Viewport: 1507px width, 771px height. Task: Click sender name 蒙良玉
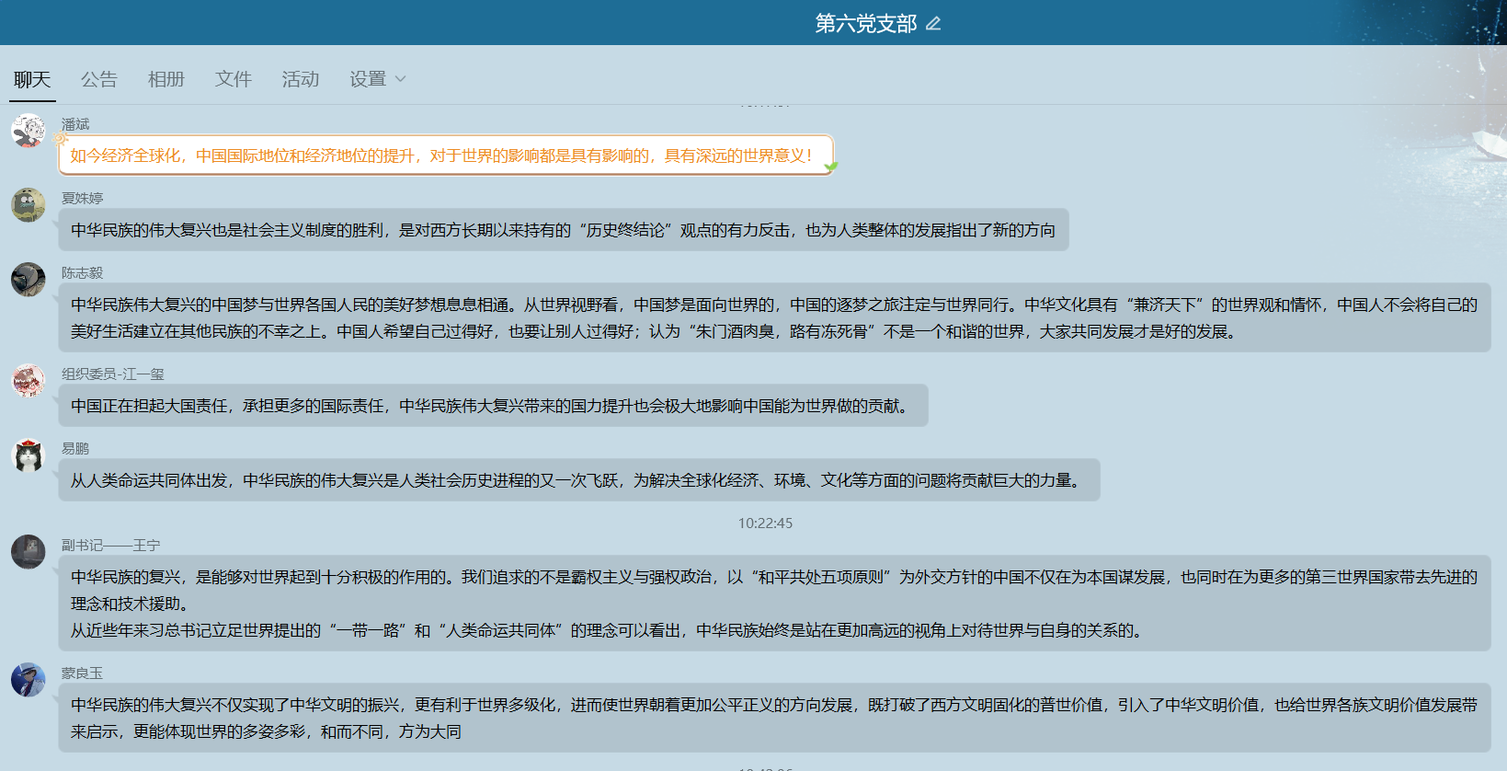(82, 673)
